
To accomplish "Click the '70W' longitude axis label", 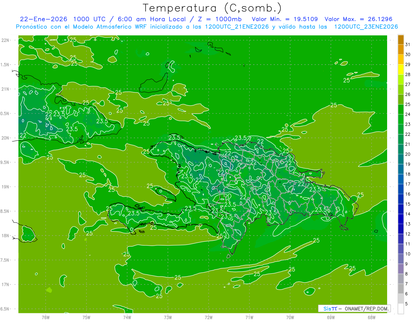I will tap(290, 317).
